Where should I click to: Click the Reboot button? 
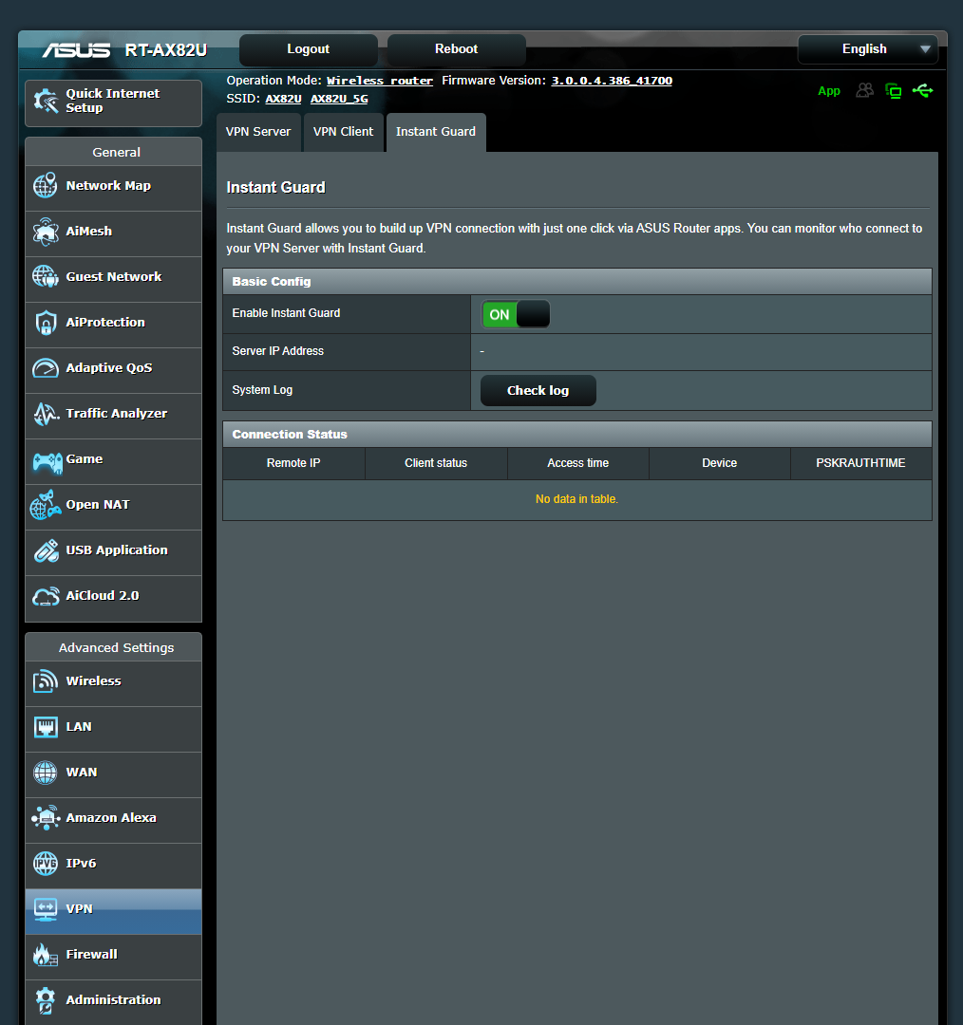click(x=457, y=49)
